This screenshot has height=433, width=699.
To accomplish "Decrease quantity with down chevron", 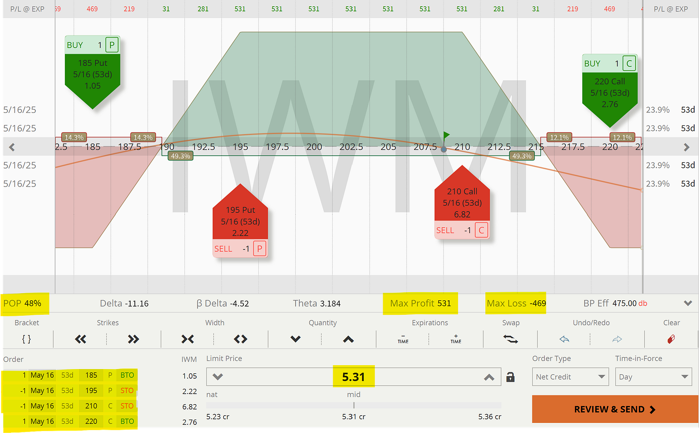I will coord(296,339).
